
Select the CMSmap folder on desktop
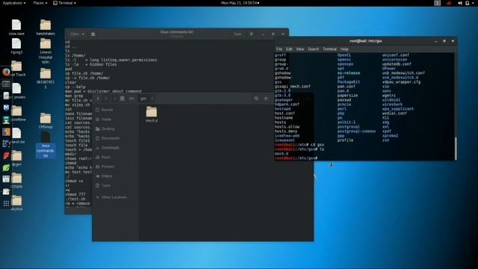[46, 120]
